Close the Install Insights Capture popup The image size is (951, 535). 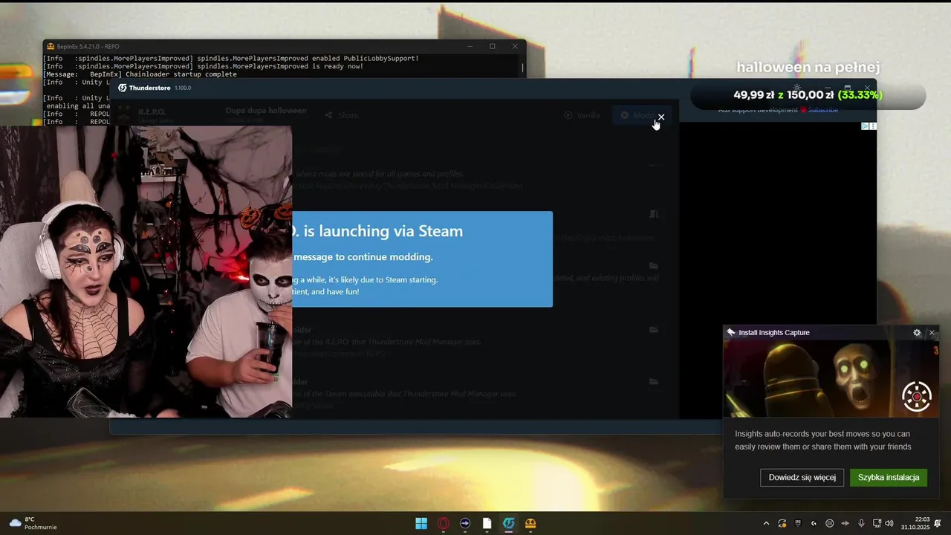click(932, 333)
